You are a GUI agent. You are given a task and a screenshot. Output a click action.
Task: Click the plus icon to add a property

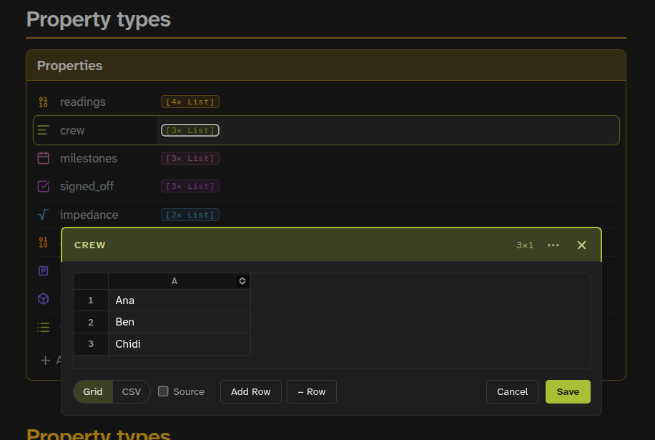(46, 360)
